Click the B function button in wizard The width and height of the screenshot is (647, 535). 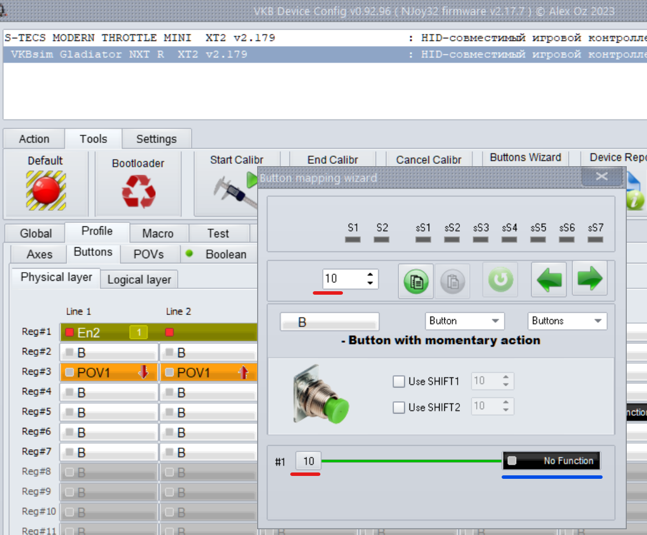330,322
